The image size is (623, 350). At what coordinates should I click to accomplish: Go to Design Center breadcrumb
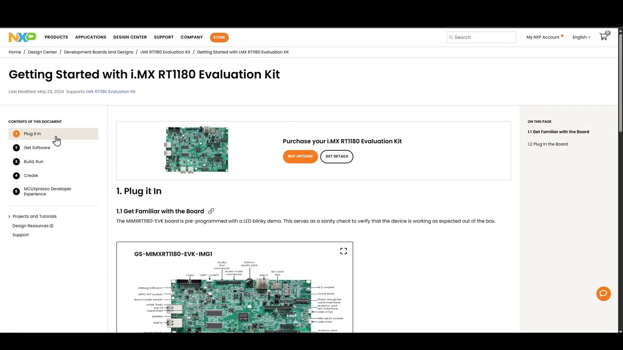(x=42, y=52)
